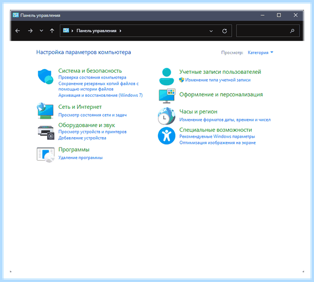Open Просмотр состояния сети и задач
This screenshot has height=282, width=314.
click(92, 115)
